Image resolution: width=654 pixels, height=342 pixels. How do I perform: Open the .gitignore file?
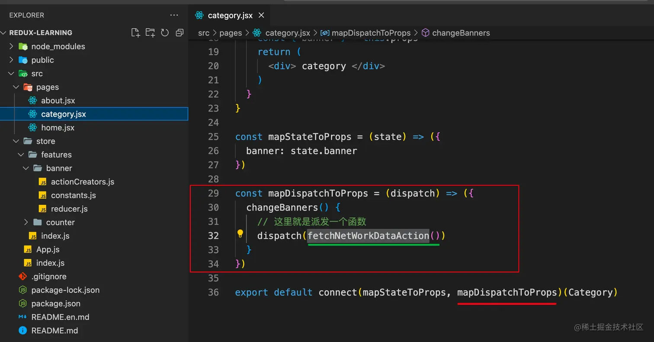coord(49,276)
